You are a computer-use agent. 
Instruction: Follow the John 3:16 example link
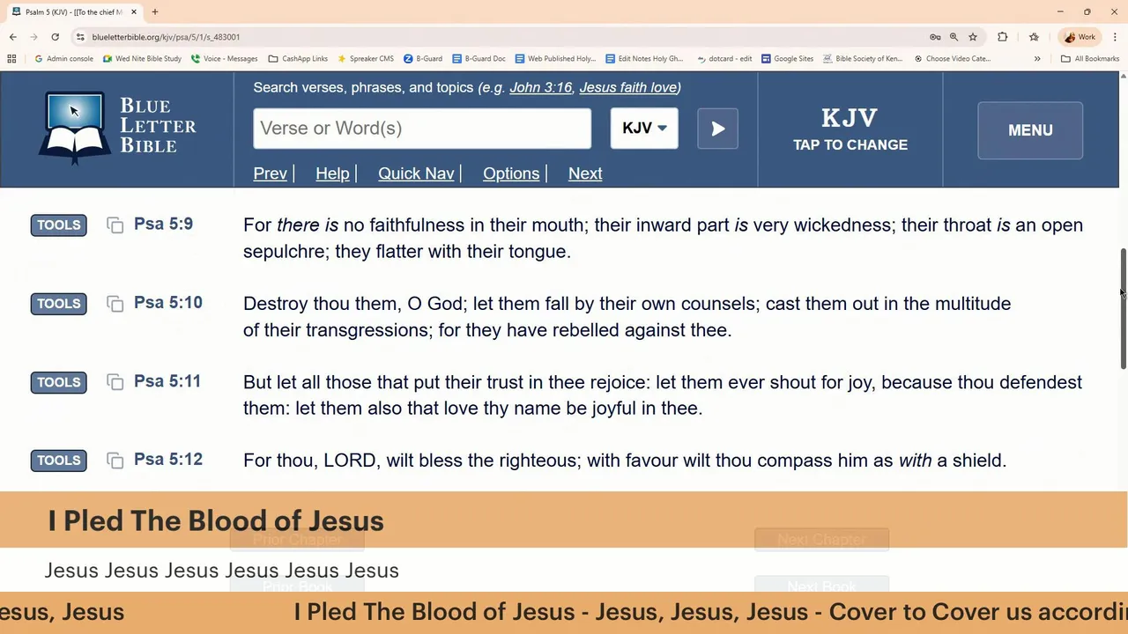540,87
